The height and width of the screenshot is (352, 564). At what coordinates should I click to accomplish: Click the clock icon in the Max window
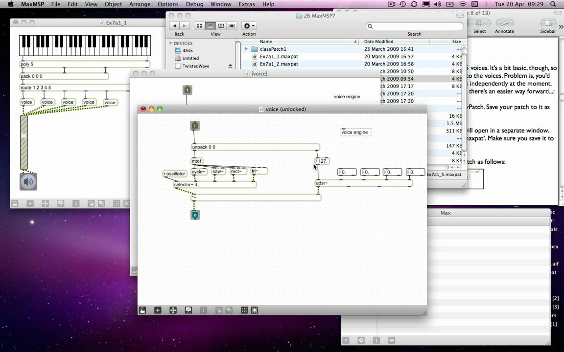[x=361, y=340]
